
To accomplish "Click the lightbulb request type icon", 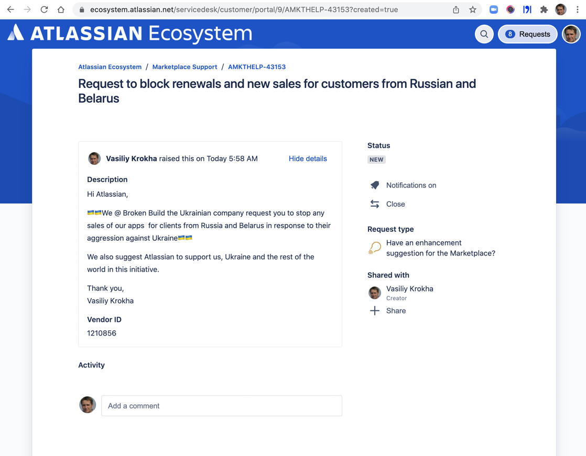I will click(374, 248).
